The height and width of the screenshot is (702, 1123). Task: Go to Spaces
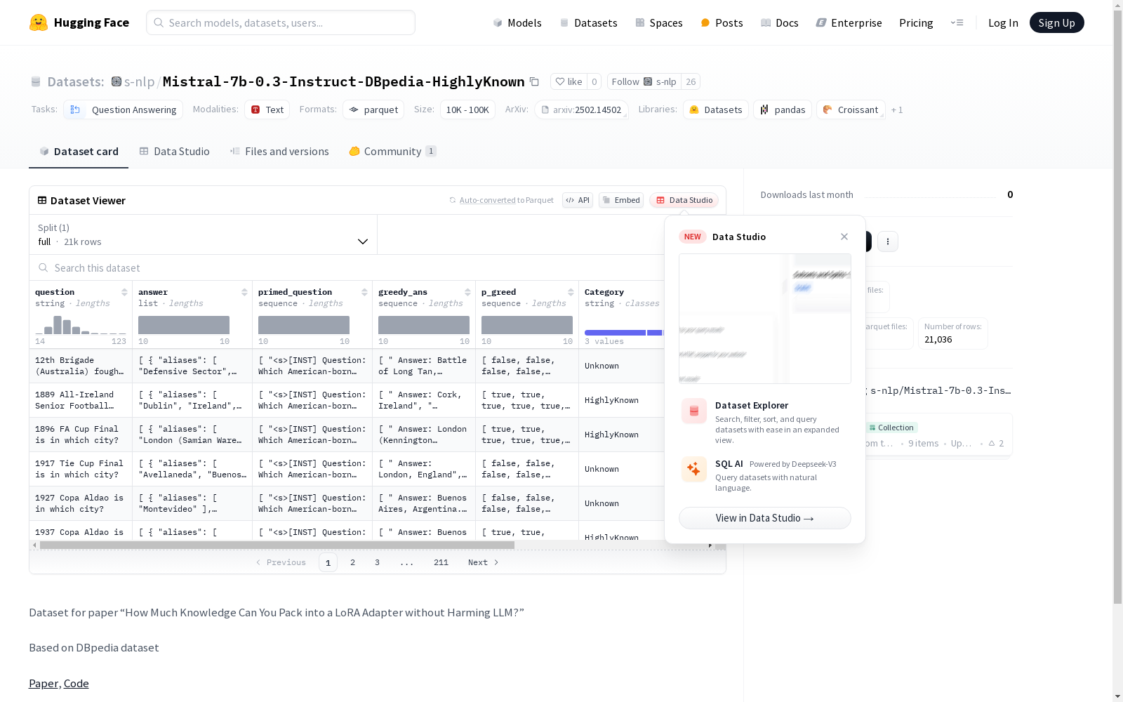coord(659,22)
